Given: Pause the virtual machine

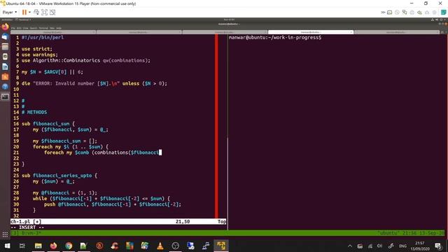Looking at the screenshot, I should (x=24, y=13).
